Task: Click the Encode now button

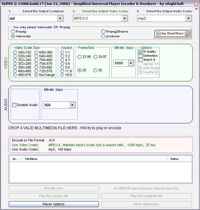Action: point(54,188)
